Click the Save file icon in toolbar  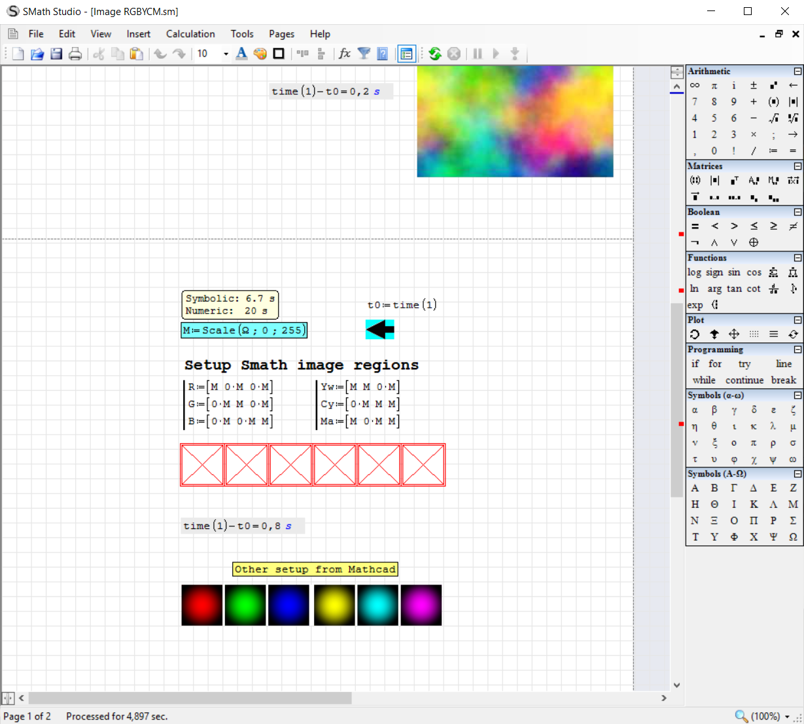(56, 54)
